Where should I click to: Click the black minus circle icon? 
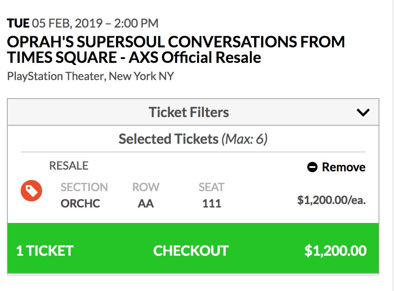pyautogui.click(x=312, y=167)
